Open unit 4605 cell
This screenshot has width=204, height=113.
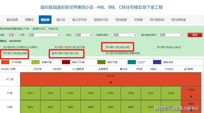[x=111, y=107]
